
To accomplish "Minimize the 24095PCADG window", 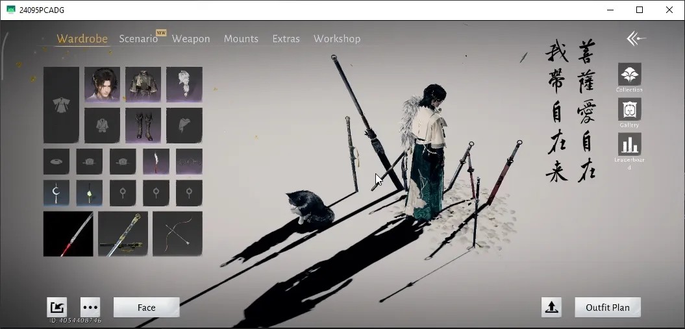I will 610,10.
